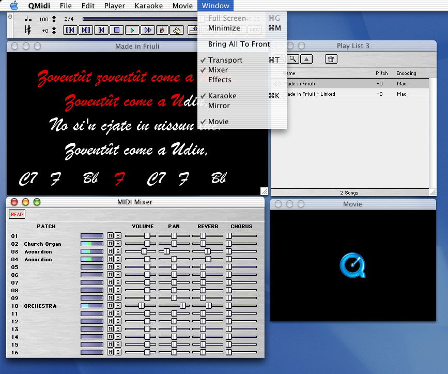
Task: Click the ORCHESTRA patch name
Action: point(40,306)
